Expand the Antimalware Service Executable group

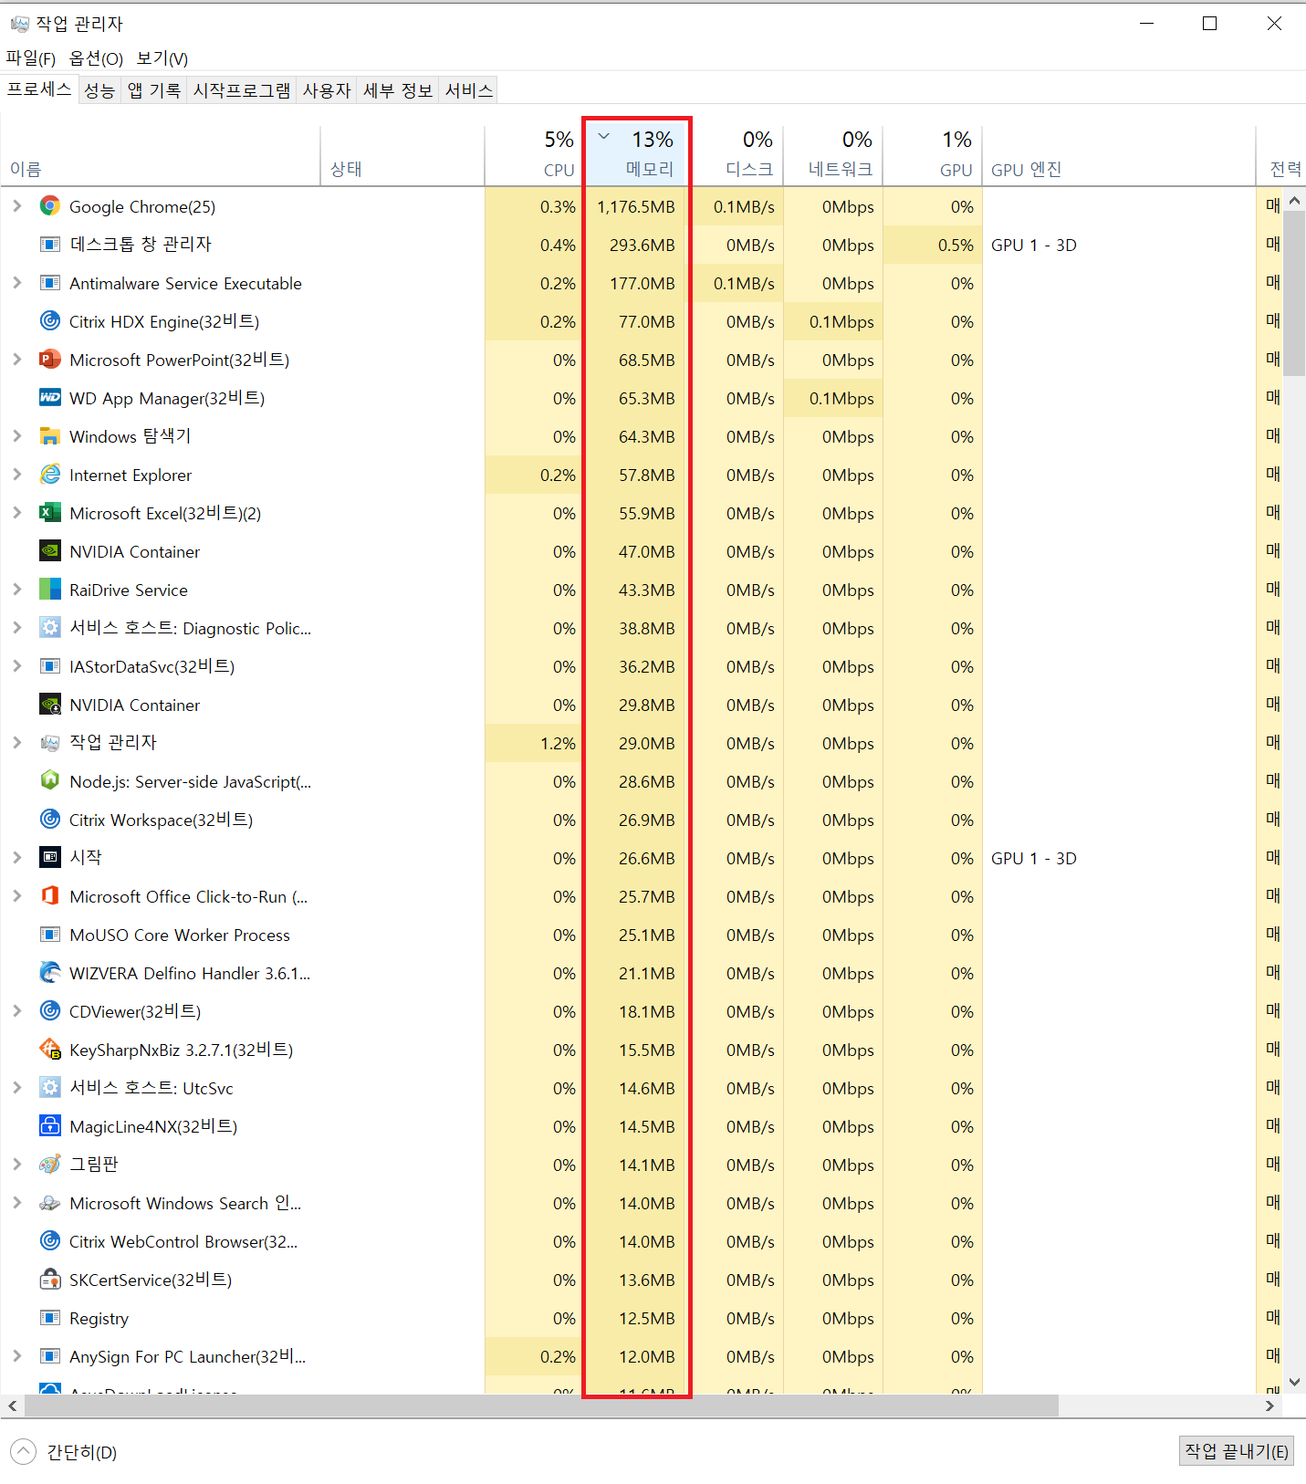16,283
